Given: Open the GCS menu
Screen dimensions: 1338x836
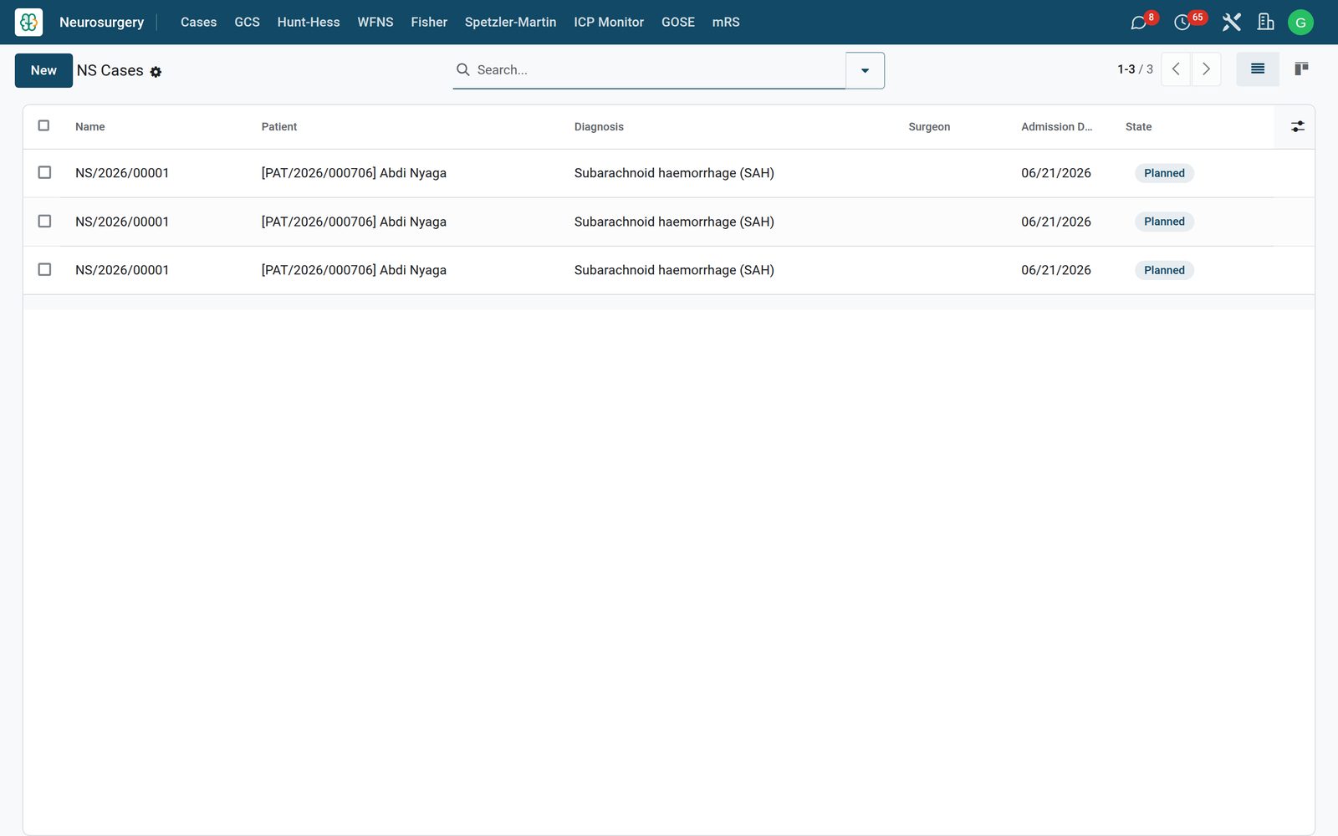Looking at the screenshot, I should [247, 23].
